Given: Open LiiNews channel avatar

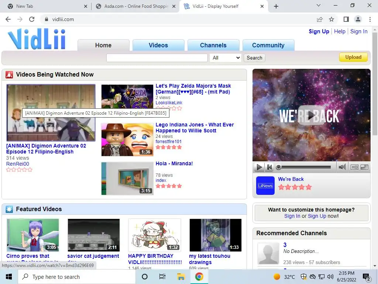Looking at the screenshot, I should [265, 186].
